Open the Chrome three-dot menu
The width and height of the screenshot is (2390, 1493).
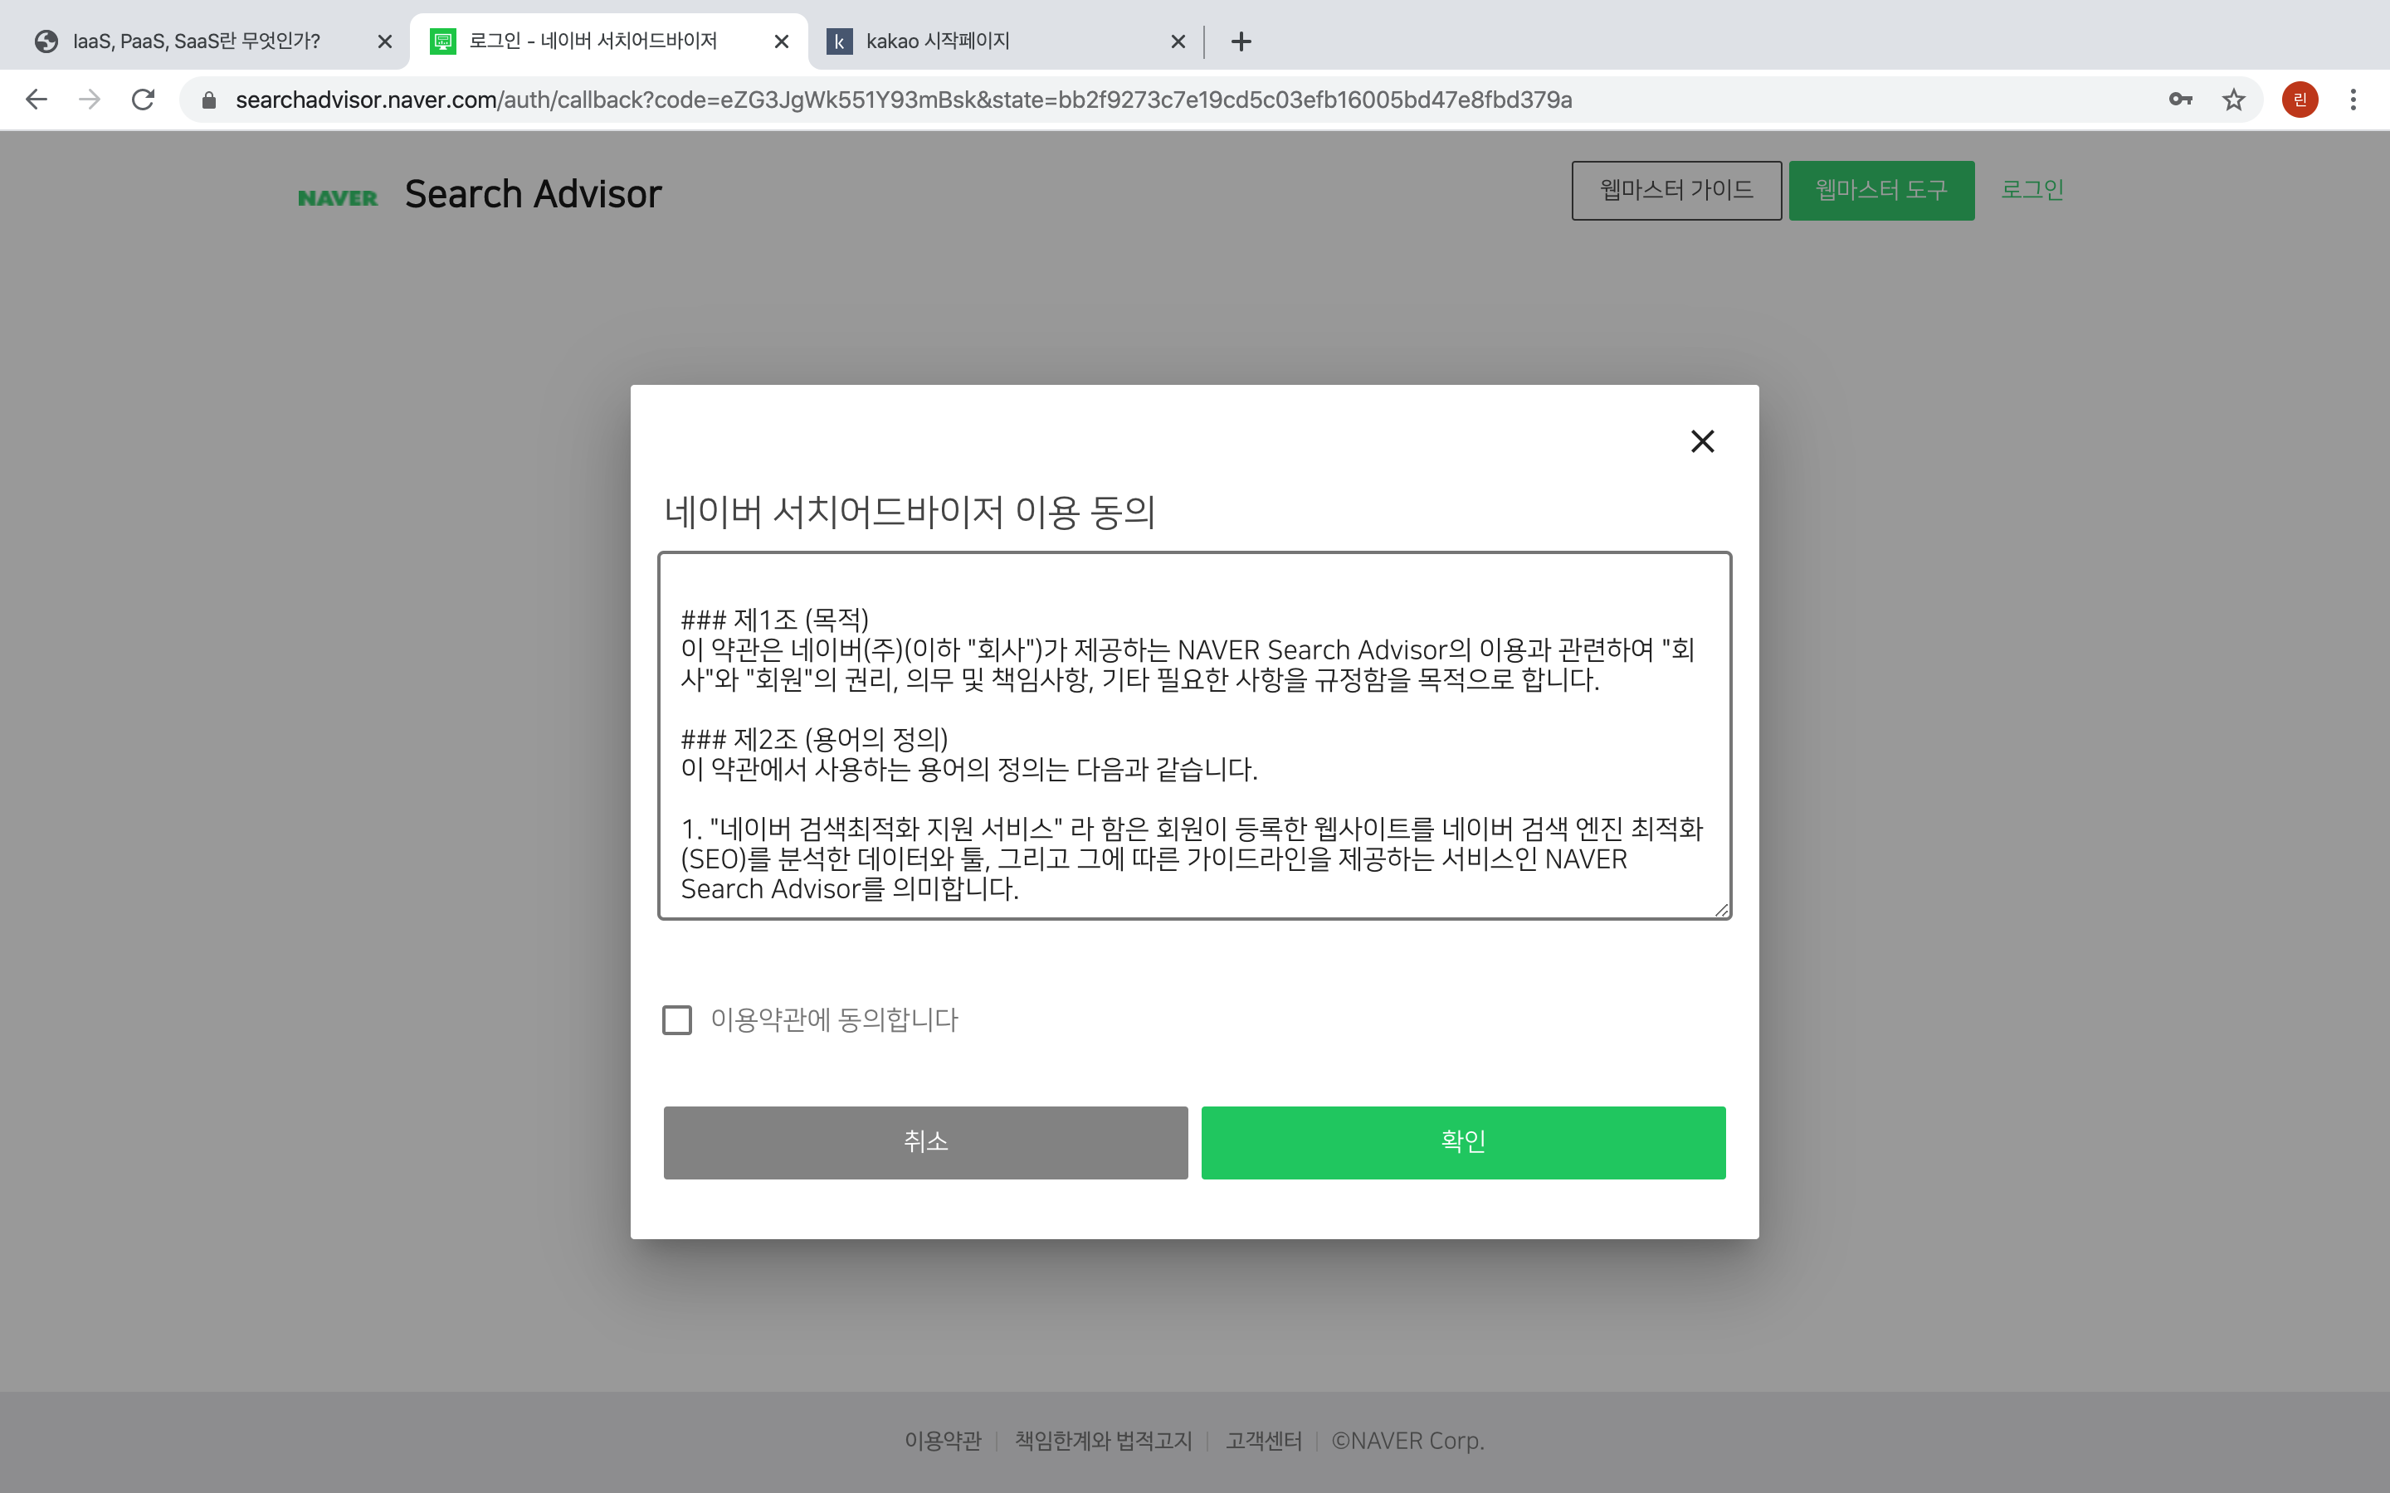click(2353, 100)
